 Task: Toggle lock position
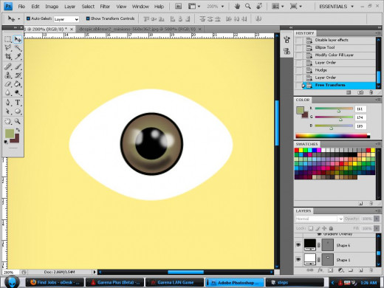[324, 228]
